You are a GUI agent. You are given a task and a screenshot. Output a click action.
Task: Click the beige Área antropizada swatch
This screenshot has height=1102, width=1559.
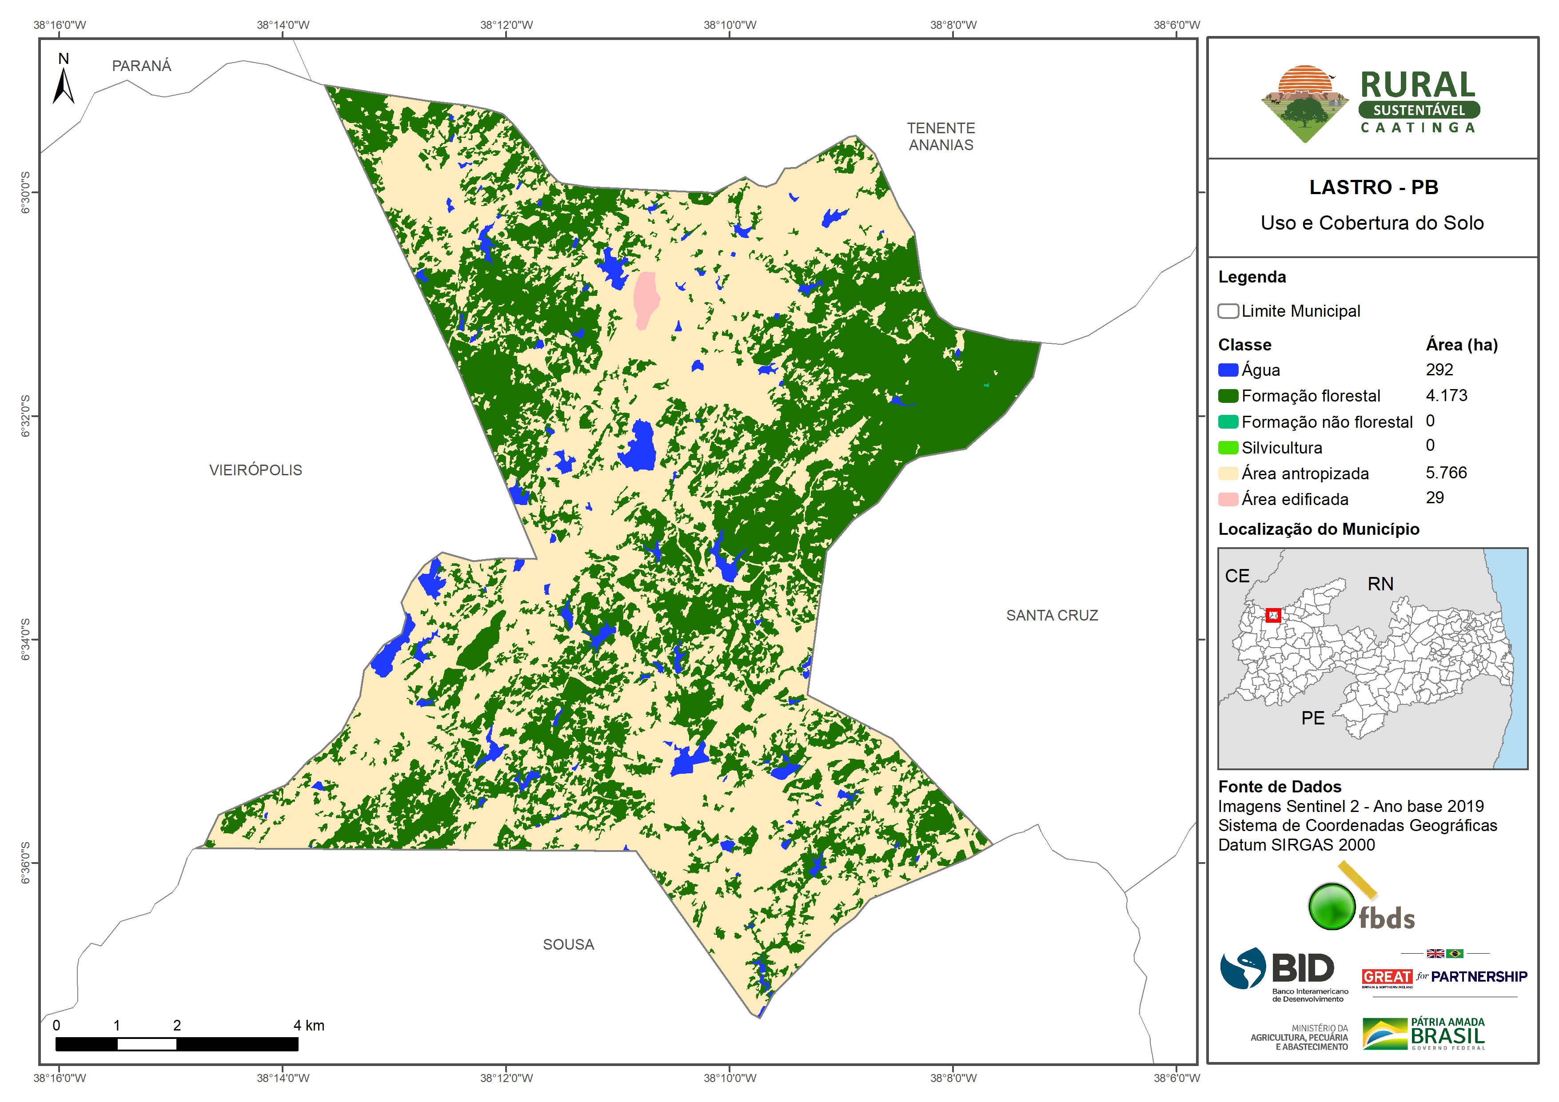(1228, 474)
